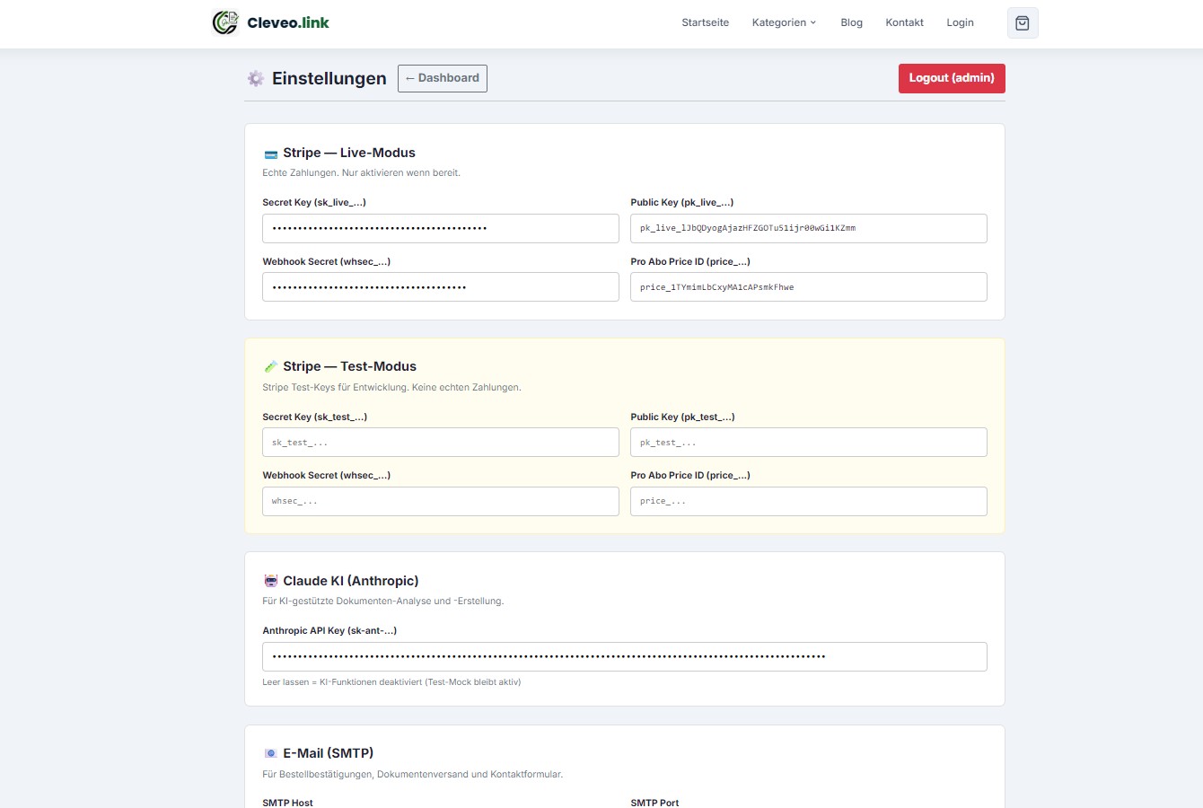The width and height of the screenshot is (1203, 808).
Task: Click the "Einstellungen" page heading
Action: tap(329, 79)
